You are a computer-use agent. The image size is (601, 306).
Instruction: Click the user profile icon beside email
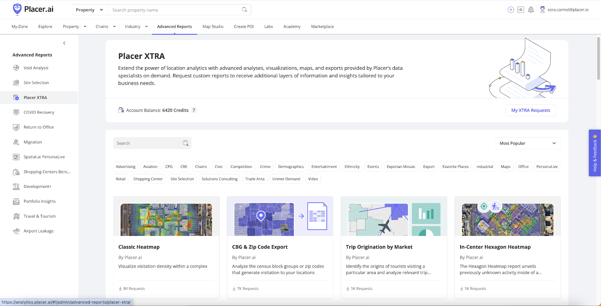tap(542, 10)
